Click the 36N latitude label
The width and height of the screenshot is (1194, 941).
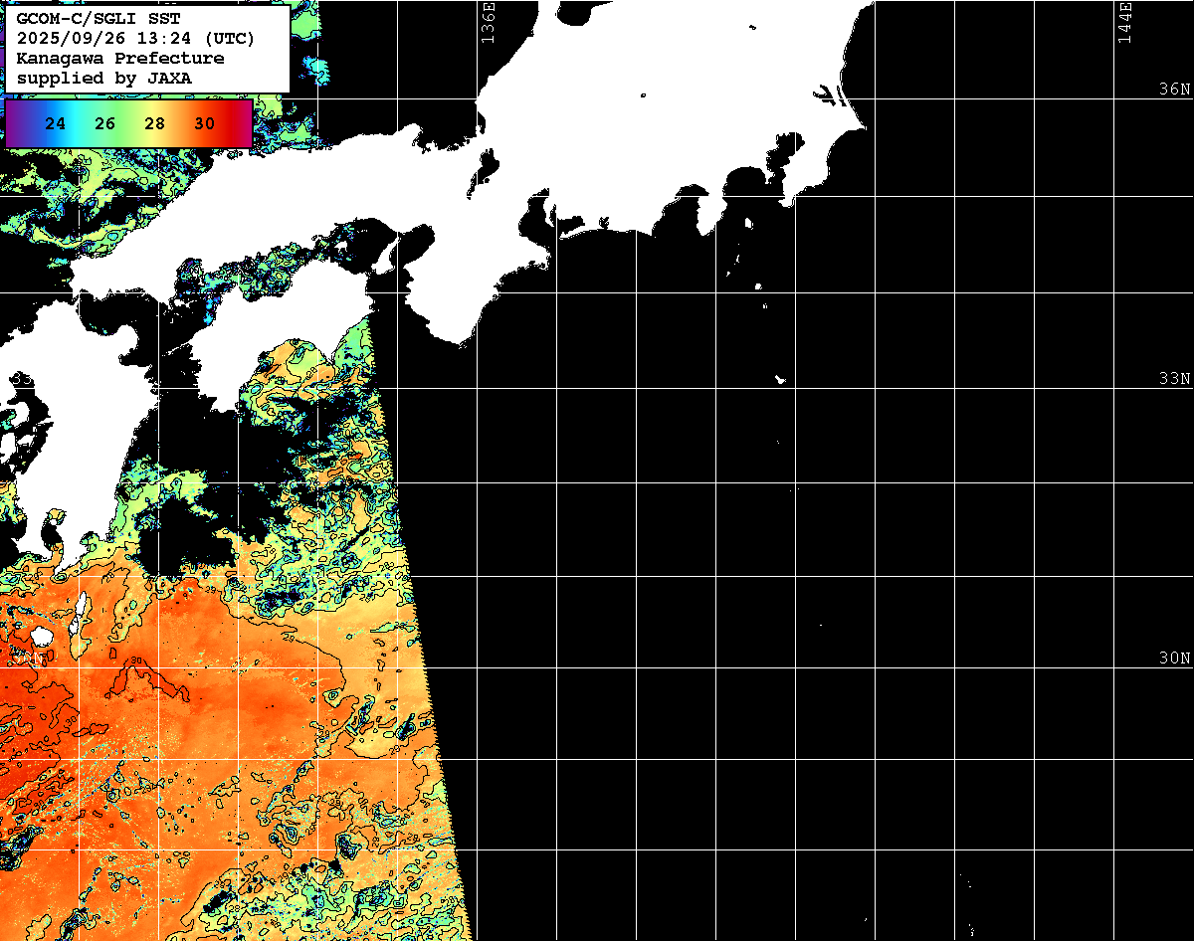[1175, 90]
